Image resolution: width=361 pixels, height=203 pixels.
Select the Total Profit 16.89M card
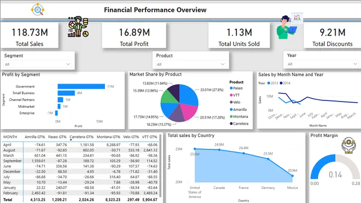134,36
